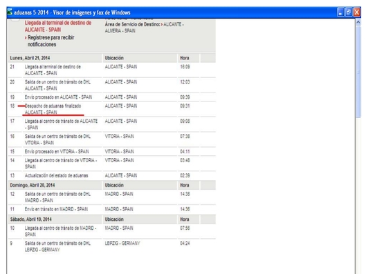Select 'Llegada al centro de tránsito de VITORIA'

61,163
